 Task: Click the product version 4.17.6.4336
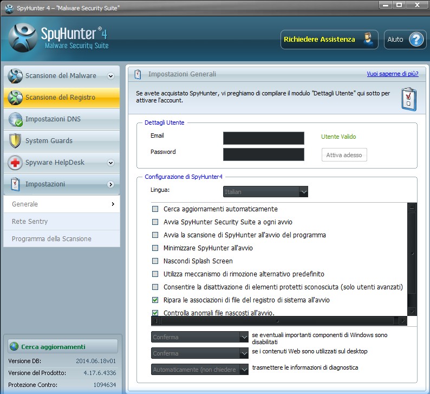coord(100,373)
